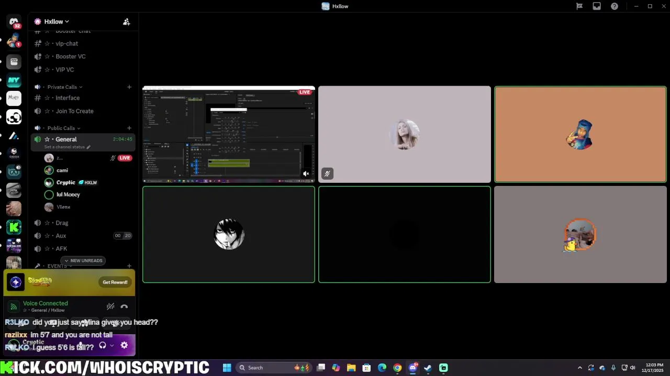Click the taskbar Search box
The width and height of the screenshot is (670, 376).
[274, 368]
